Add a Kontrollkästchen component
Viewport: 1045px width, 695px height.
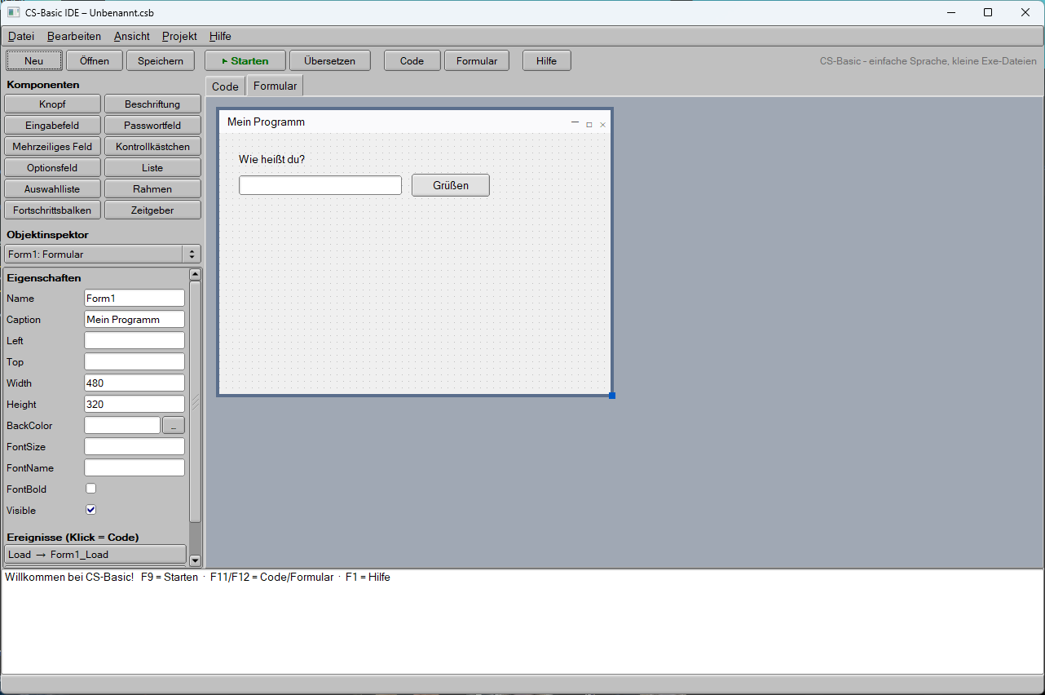click(152, 147)
